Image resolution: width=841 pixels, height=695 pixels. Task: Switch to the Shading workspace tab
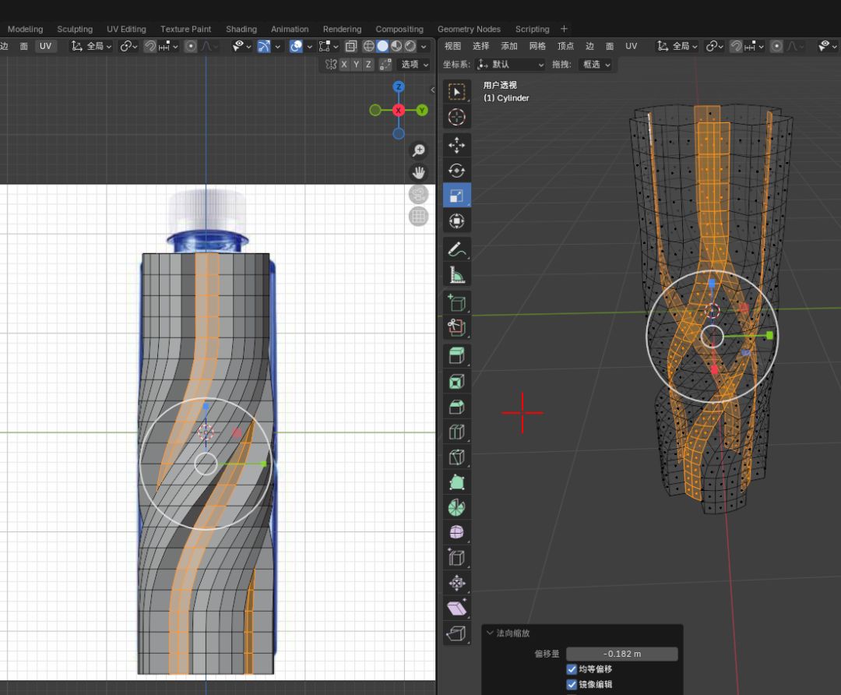(241, 29)
